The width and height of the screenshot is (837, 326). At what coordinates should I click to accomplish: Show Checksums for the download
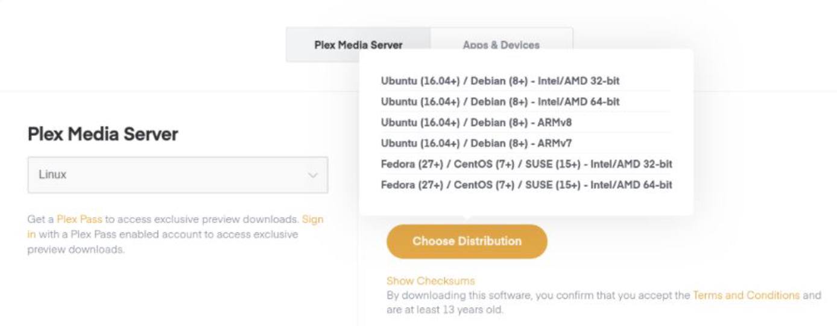pos(430,281)
